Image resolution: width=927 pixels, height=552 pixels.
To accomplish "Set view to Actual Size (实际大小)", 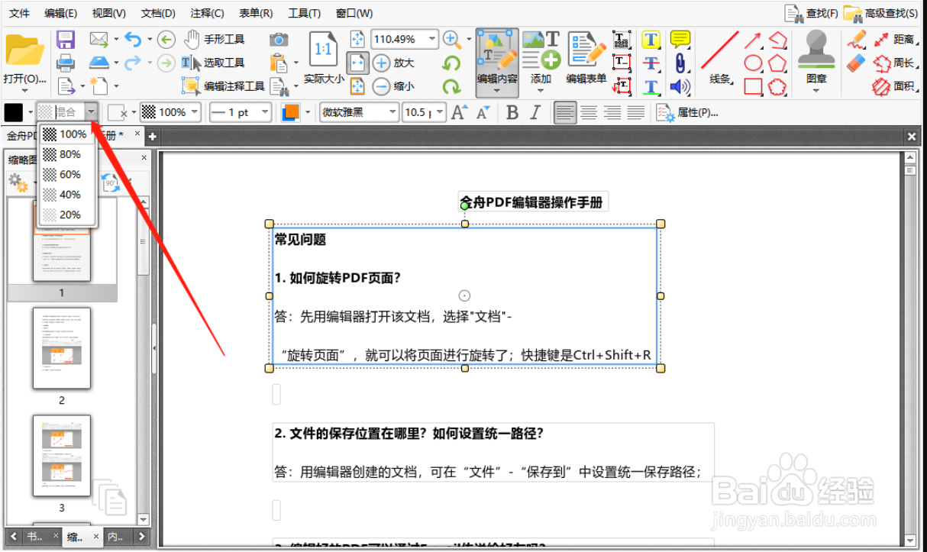I will (324, 58).
